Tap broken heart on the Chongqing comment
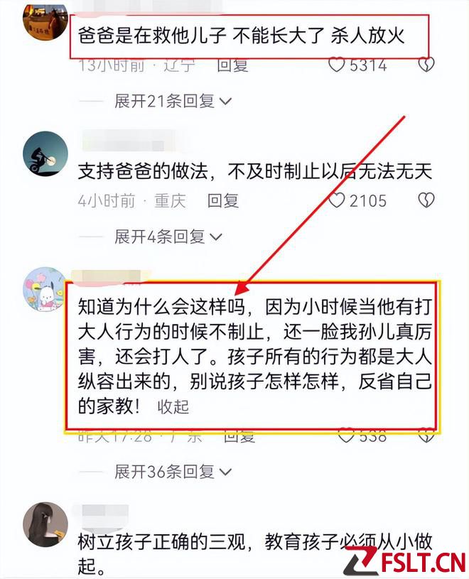The image size is (469, 579). pos(426,200)
